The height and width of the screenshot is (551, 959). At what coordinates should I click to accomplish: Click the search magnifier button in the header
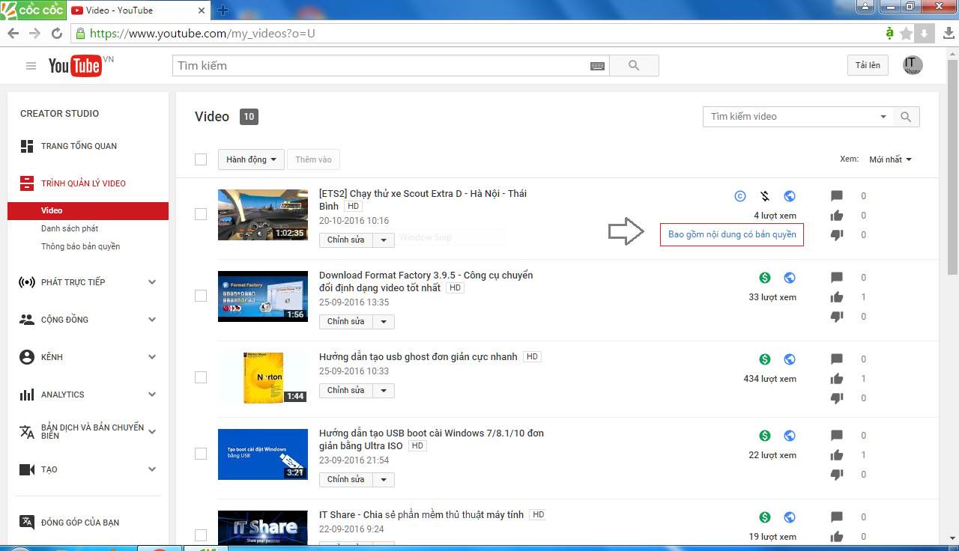pos(634,66)
